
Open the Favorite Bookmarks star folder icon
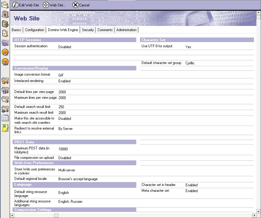click(5, 81)
